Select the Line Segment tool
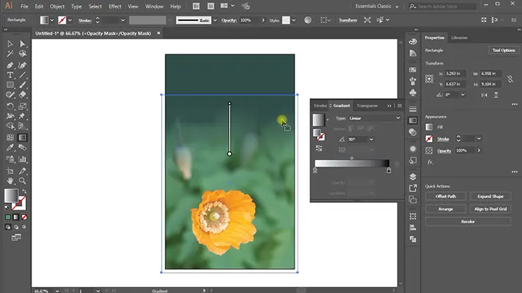This screenshot has width=522, height=293. coord(22,75)
